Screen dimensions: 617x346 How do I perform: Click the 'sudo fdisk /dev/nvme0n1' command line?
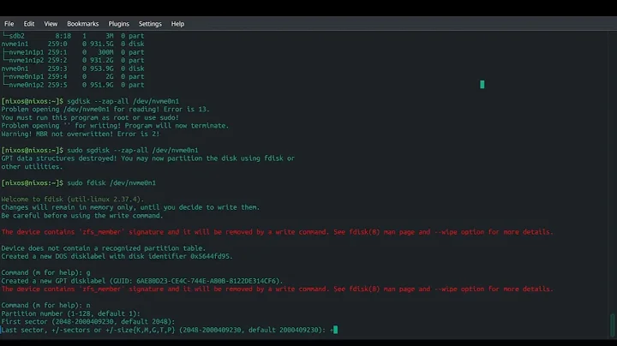tap(111, 182)
